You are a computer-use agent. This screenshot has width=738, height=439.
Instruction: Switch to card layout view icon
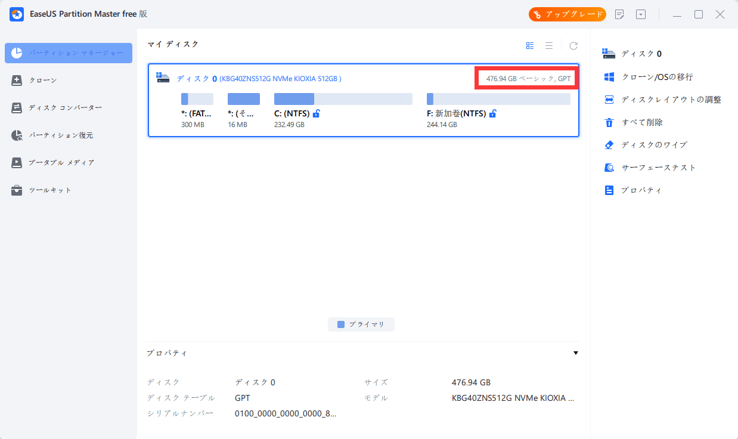530,46
